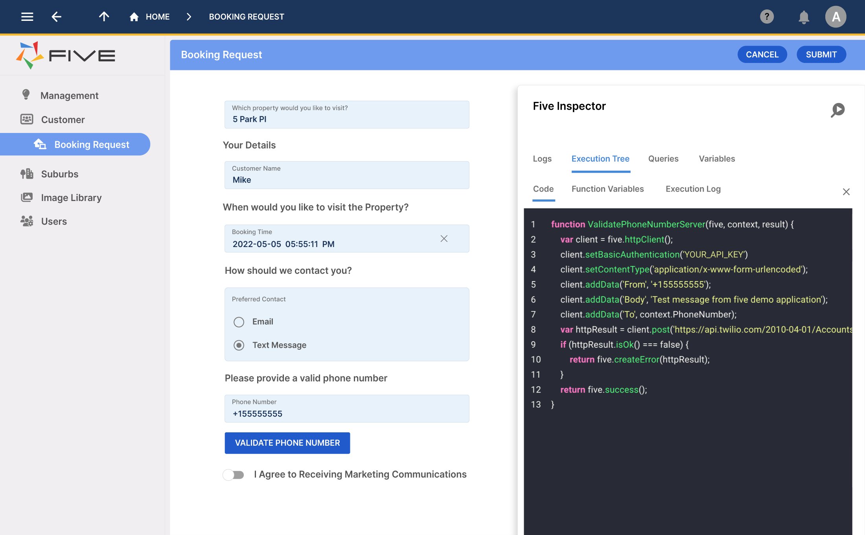The width and height of the screenshot is (865, 535).
Task: Open the notifications bell
Action: pyautogui.click(x=804, y=17)
